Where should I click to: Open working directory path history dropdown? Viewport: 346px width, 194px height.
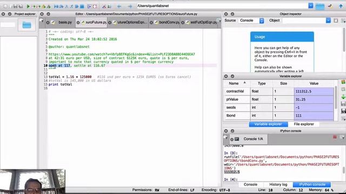point(311,6)
